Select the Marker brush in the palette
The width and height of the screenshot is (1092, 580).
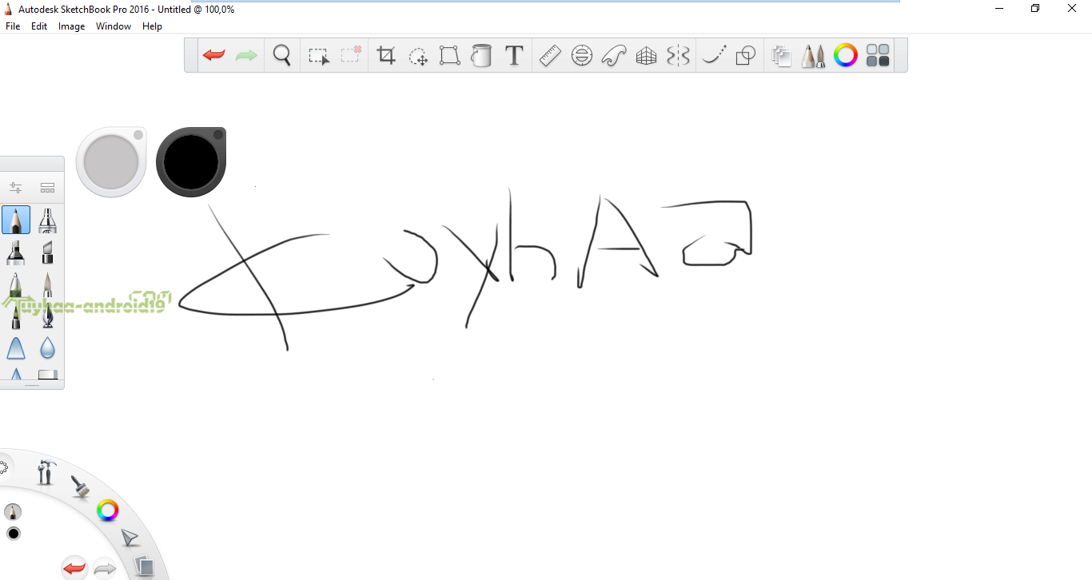click(x=15, y=252)
